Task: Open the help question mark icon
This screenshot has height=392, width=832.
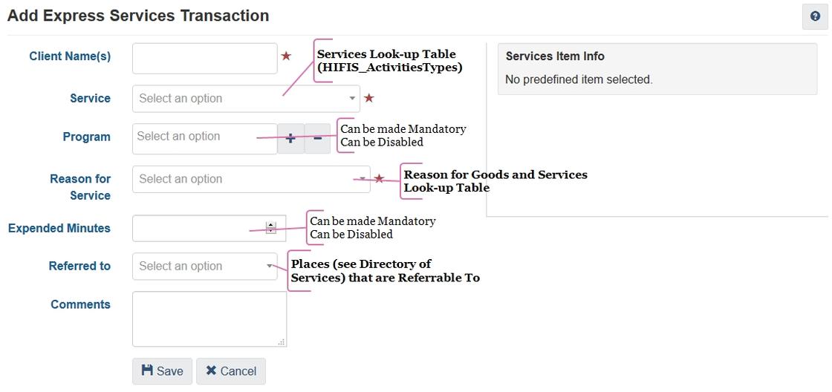Action: pyautogui.click(x=815, y=16)
